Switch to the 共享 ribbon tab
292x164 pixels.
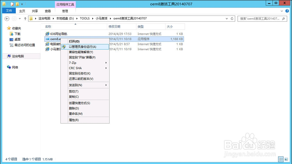tap(35, 11)
